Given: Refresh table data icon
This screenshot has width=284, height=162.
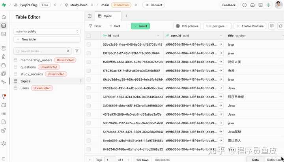Looking at the screenshot, I should pos(281,26).
